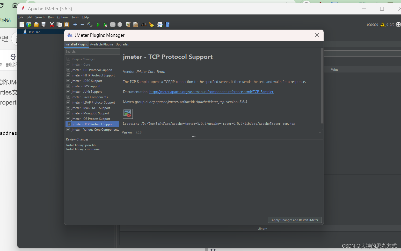Uncheck jmeter - MongoDB Support checkbox
The width and height of the screenshot is (401, 251).
[x=68, y=113]
